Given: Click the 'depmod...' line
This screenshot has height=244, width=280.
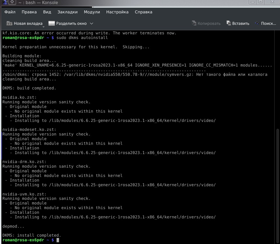Looking at the screenshot, I should (13, 226).
